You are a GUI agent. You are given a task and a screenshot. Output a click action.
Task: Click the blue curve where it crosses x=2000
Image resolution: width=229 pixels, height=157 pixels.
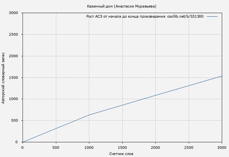pos(155,95)
